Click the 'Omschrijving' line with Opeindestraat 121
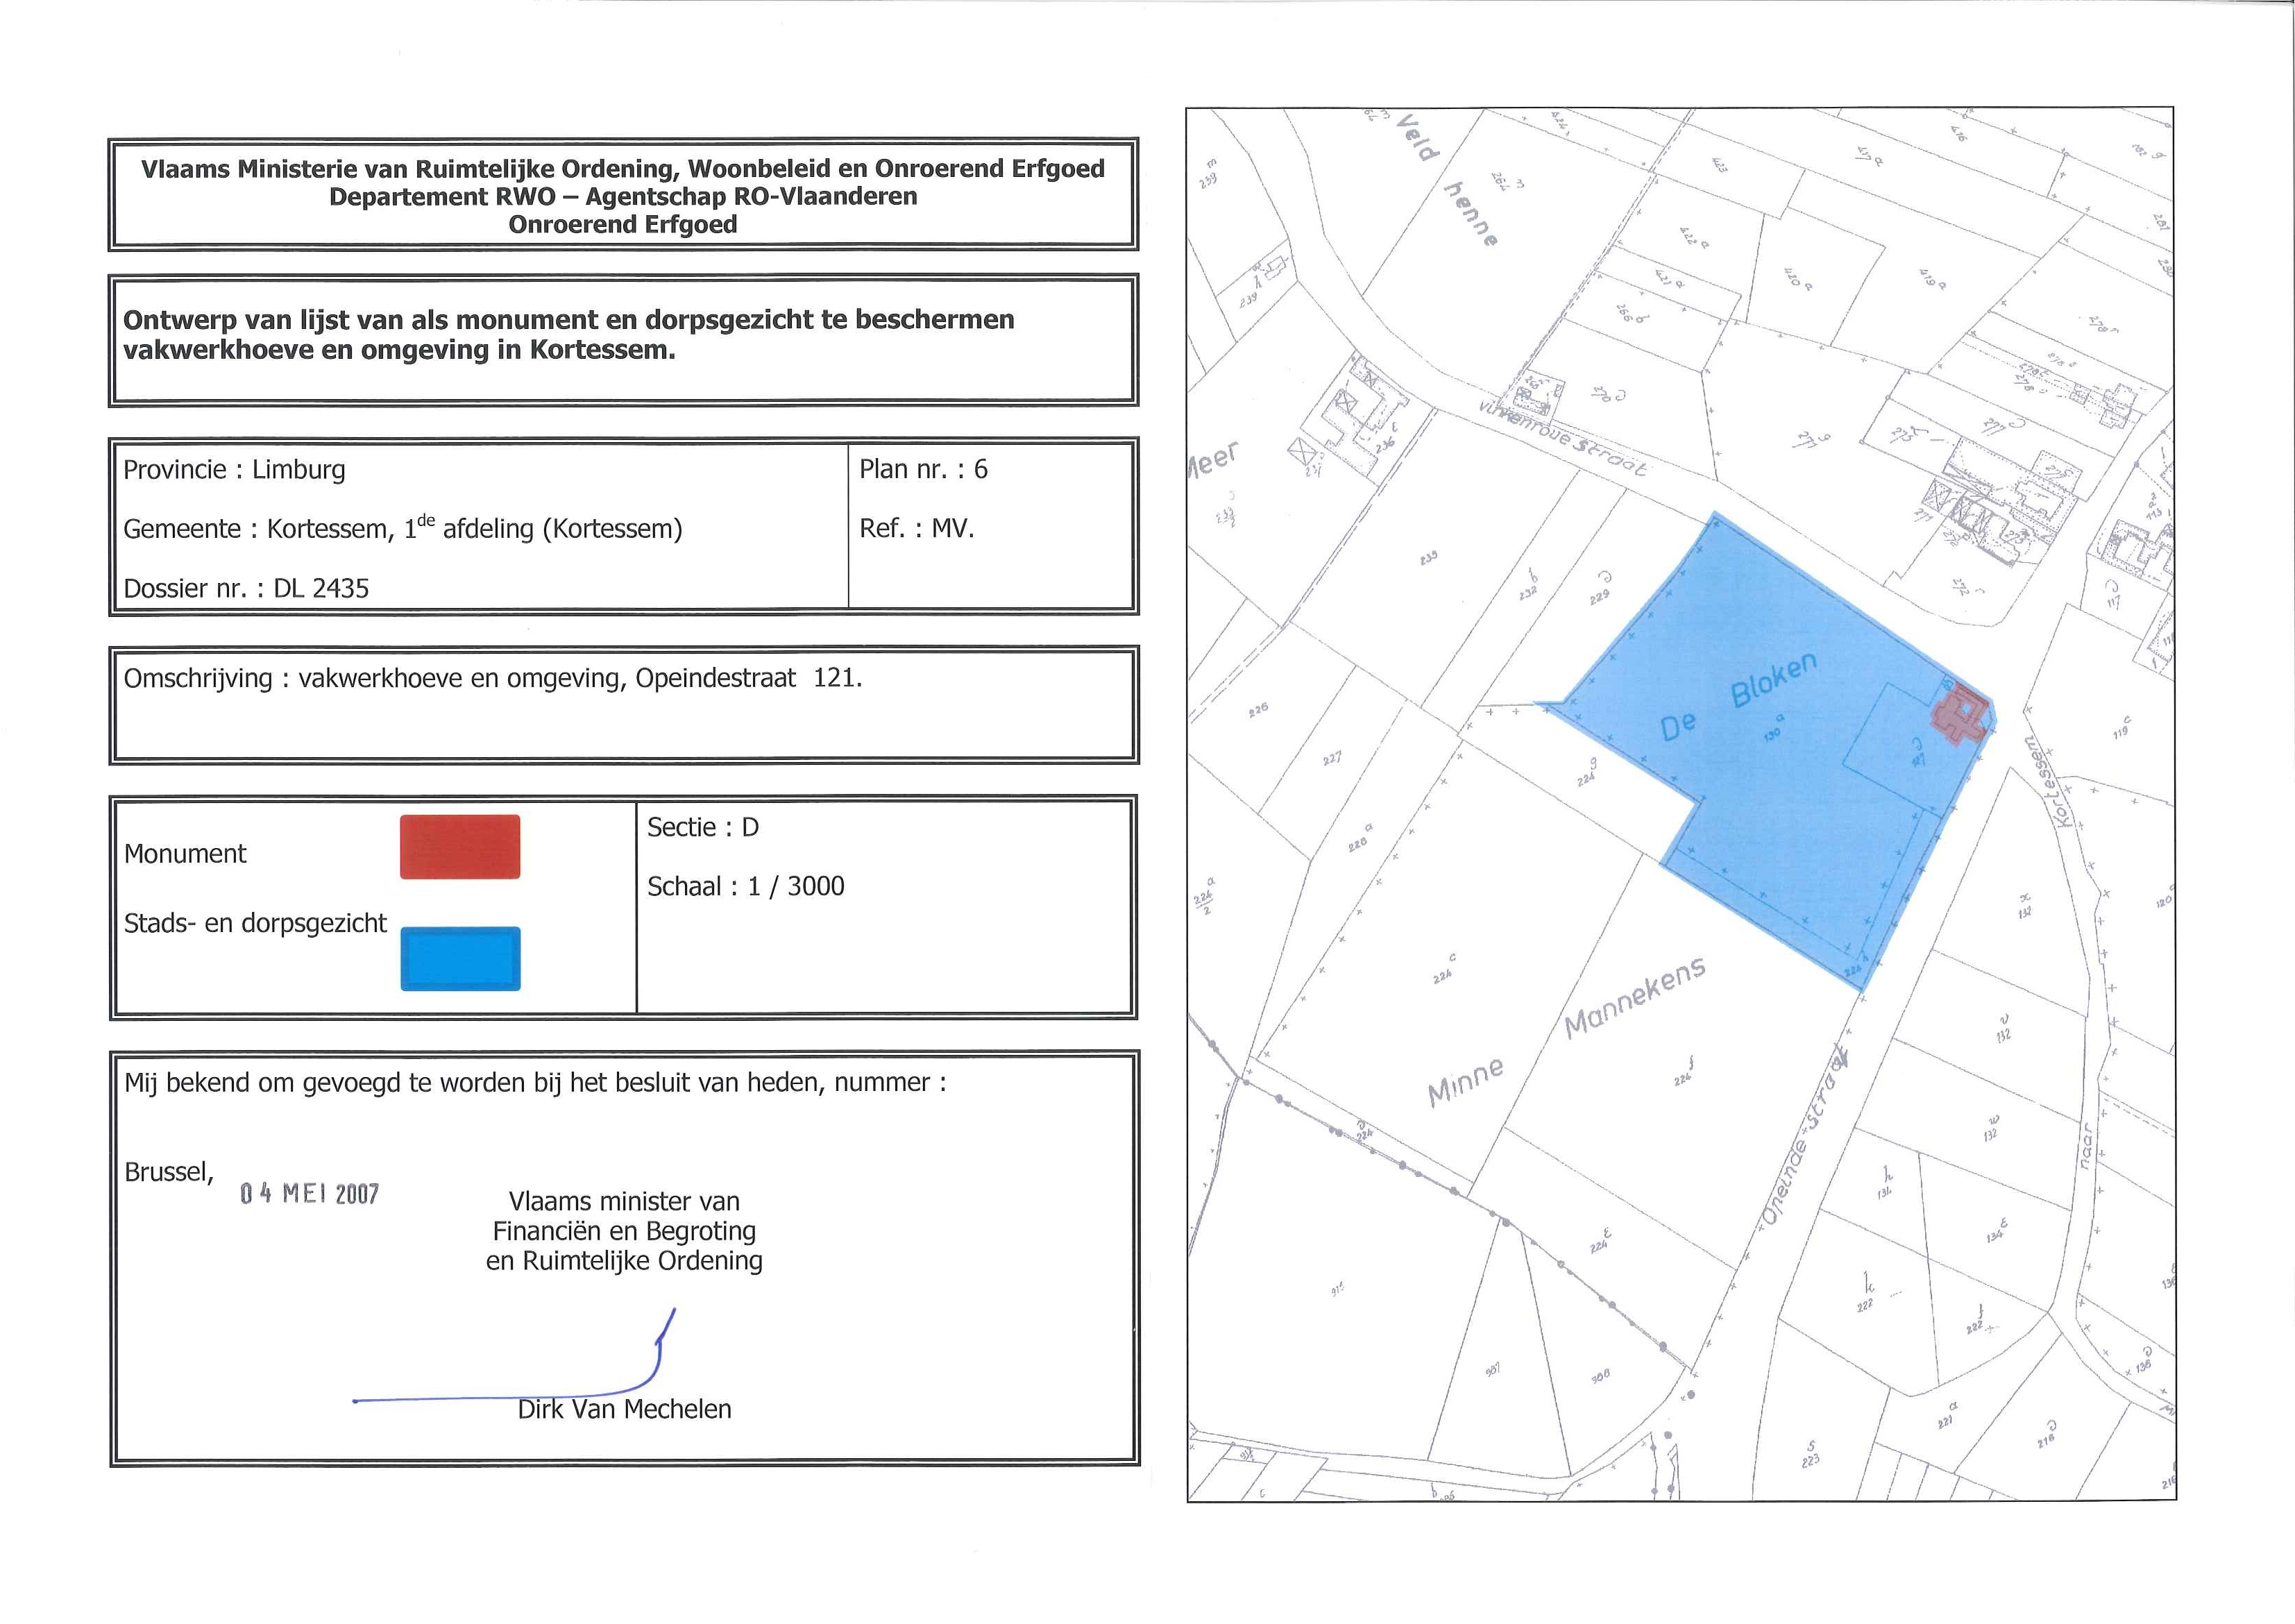 [x=492, y=678]
